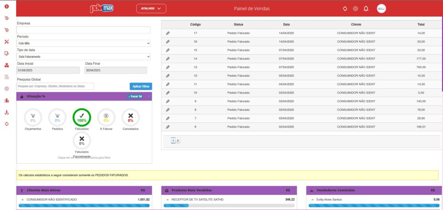Edit order 17 using the pencil icon

pos(168,33)
